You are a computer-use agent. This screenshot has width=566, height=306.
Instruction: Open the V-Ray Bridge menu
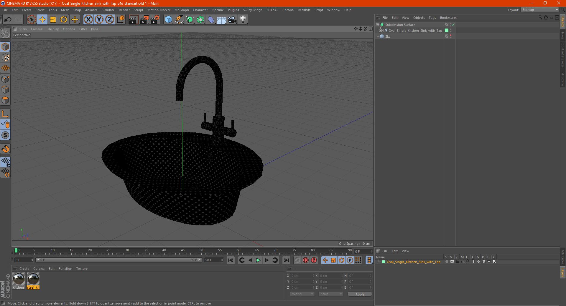click(253, 10)
